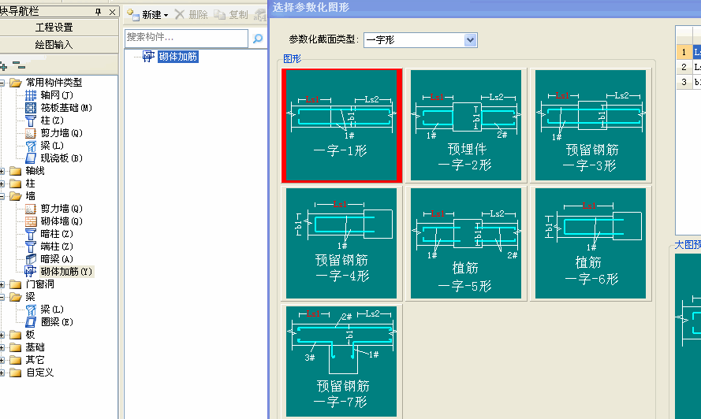701x419 pixels.
Task: Click the 砌体墙 (Q) brick icon
Action: (31, 221)
